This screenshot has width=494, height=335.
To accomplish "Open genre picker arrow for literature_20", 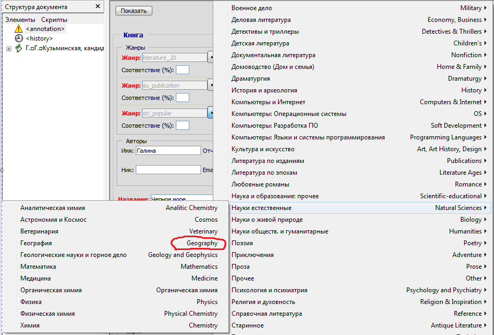I will [x=210, y=57].
